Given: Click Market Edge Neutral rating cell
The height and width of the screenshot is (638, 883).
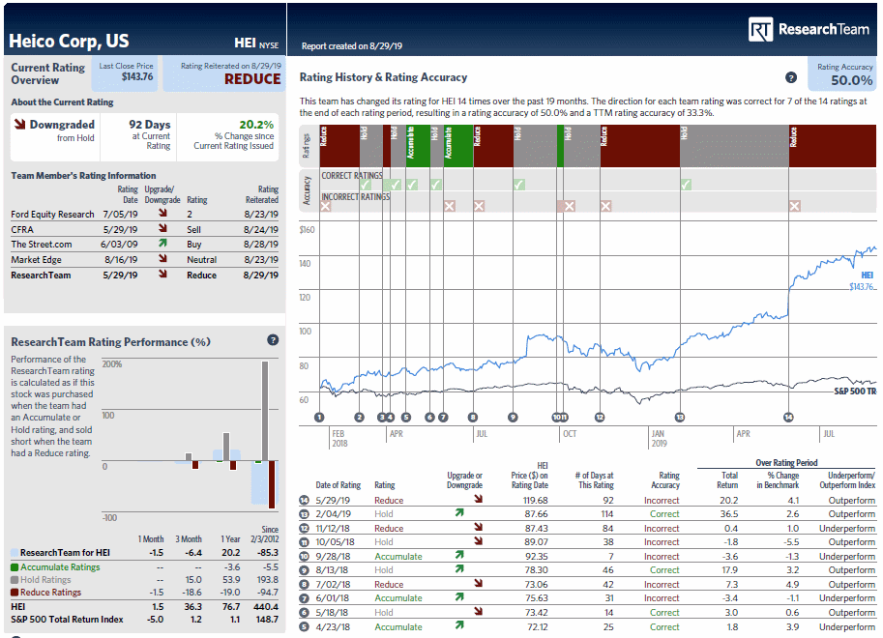Looking at the screenshot, I should tap(201, 260).
